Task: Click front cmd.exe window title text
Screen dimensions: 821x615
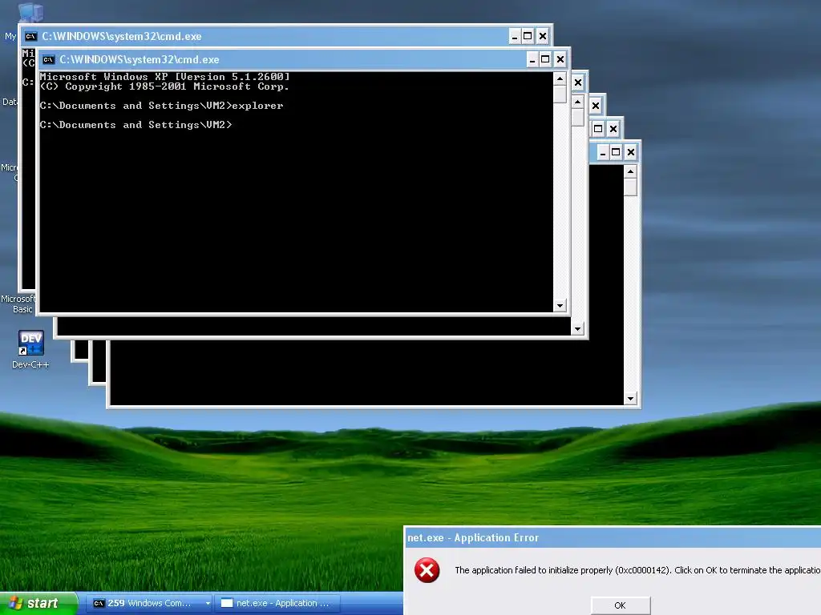Action: (140, 59)
